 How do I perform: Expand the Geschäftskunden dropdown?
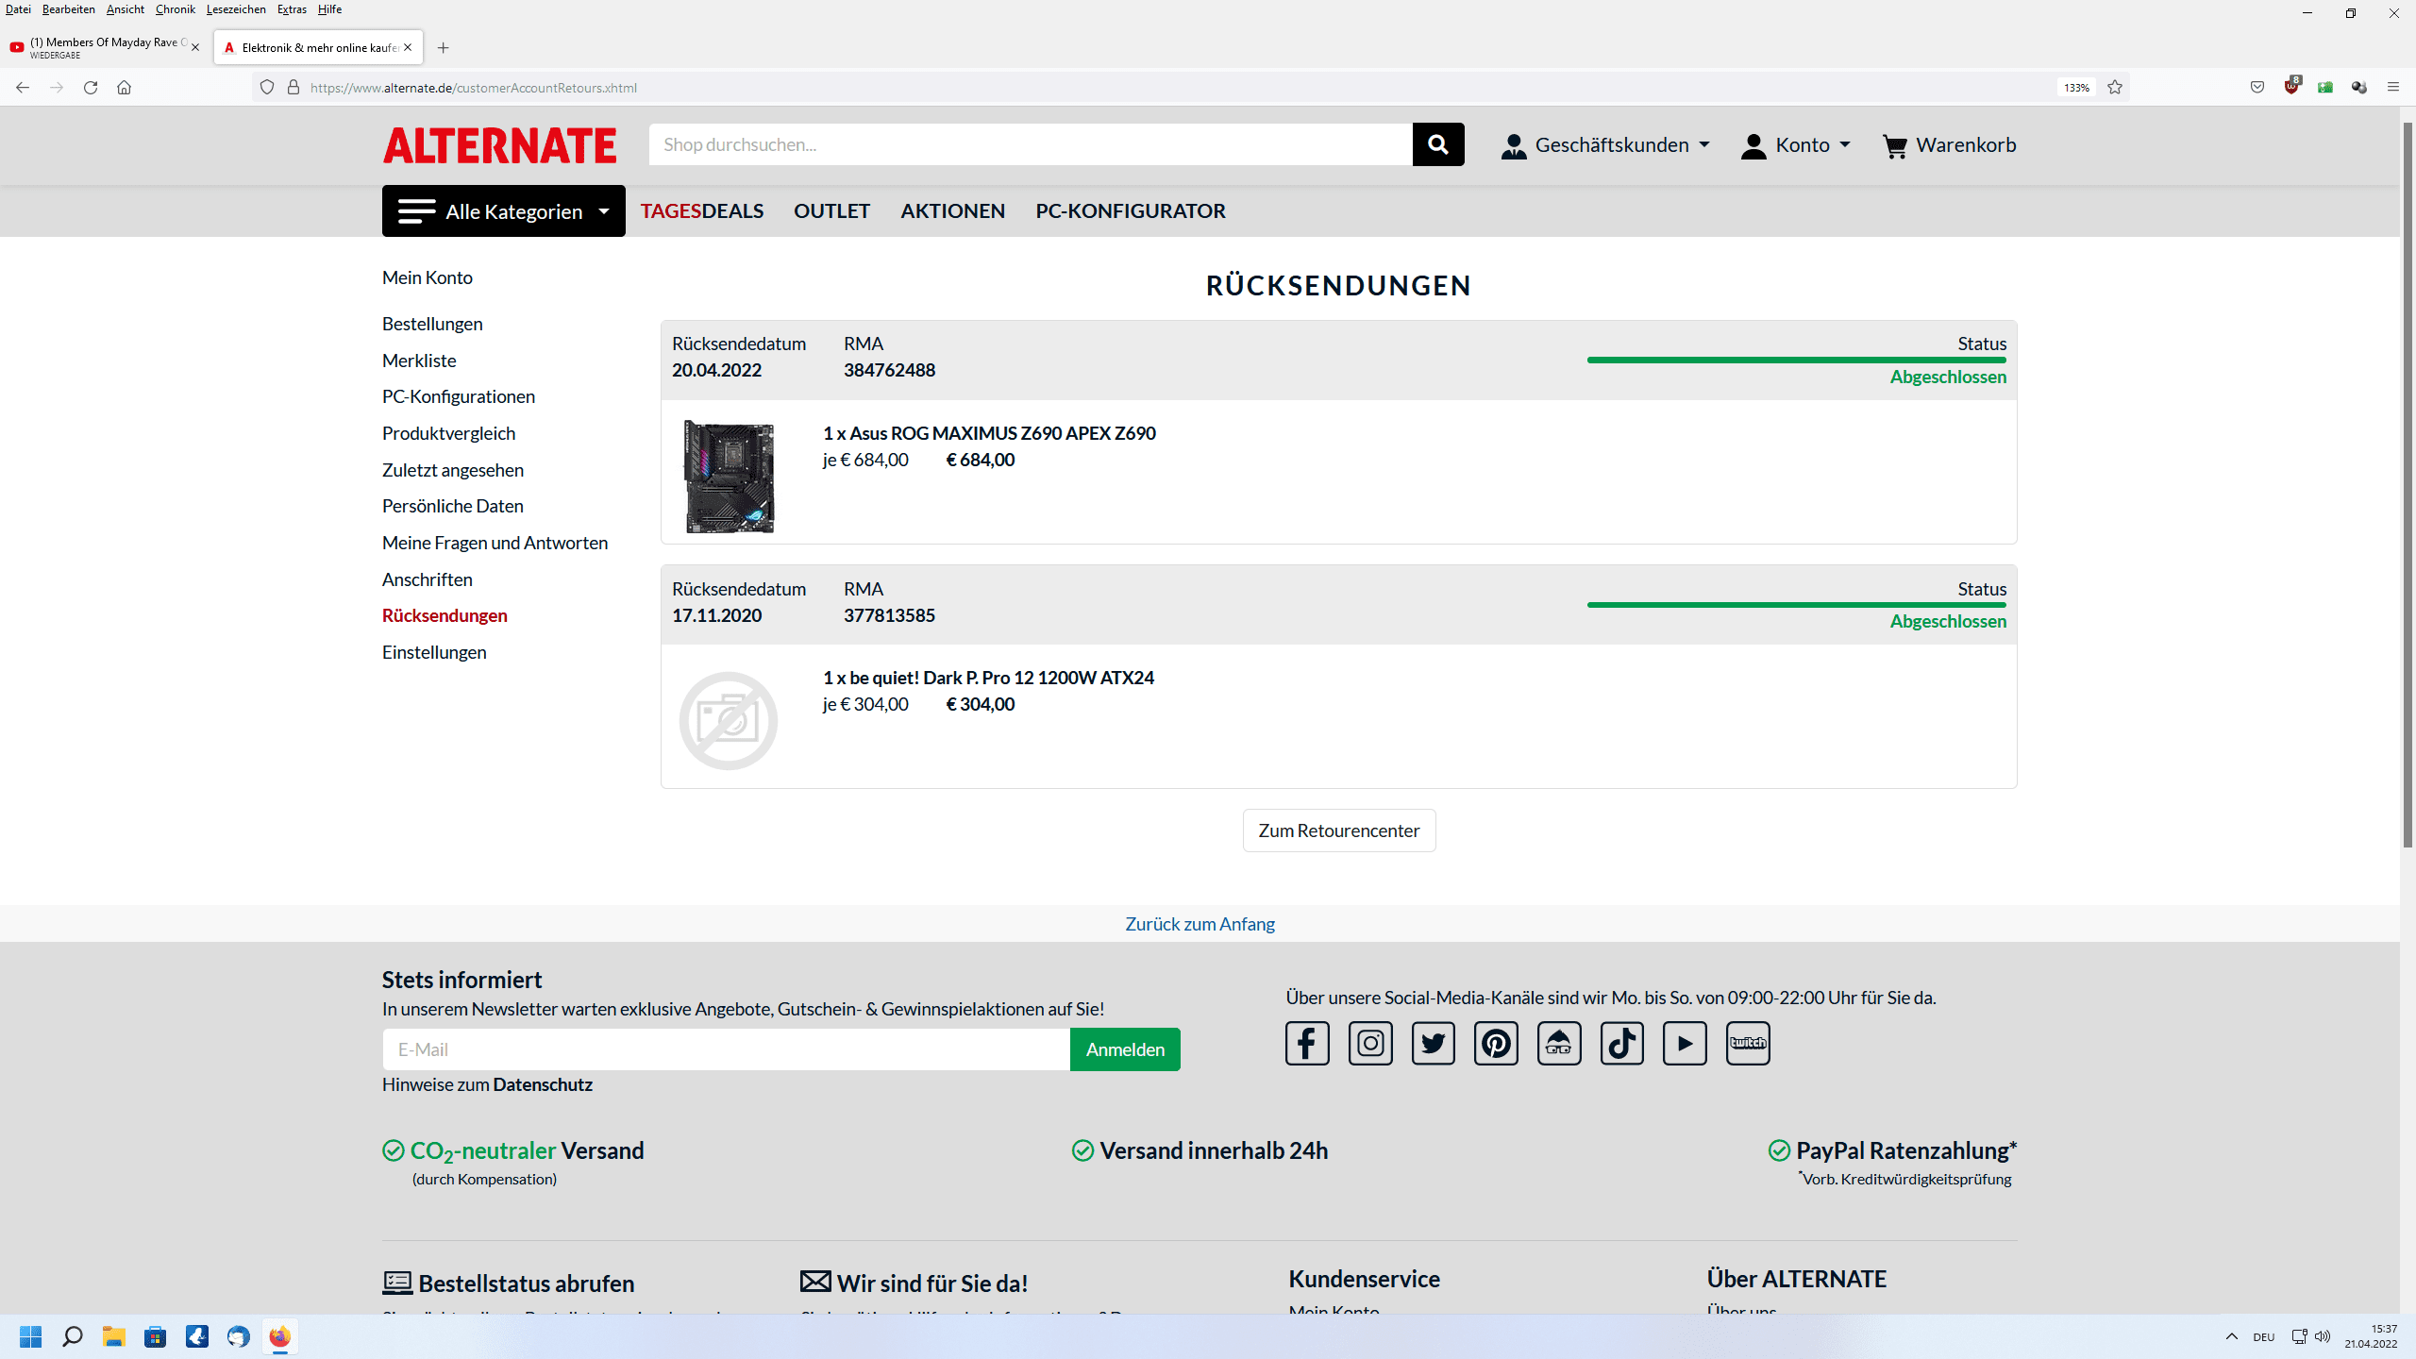point(1605,145)
